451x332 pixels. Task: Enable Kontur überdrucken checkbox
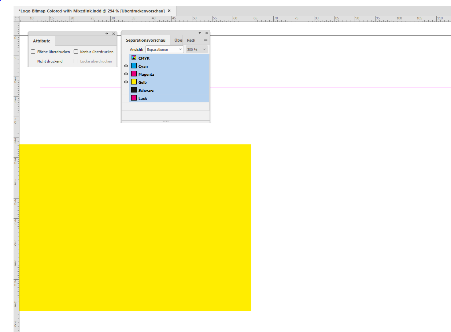76,52
